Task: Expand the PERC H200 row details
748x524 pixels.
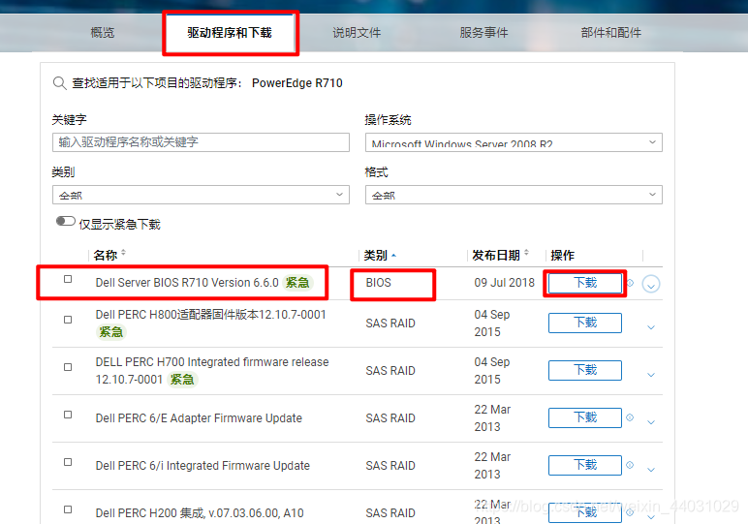Action: 651,517
